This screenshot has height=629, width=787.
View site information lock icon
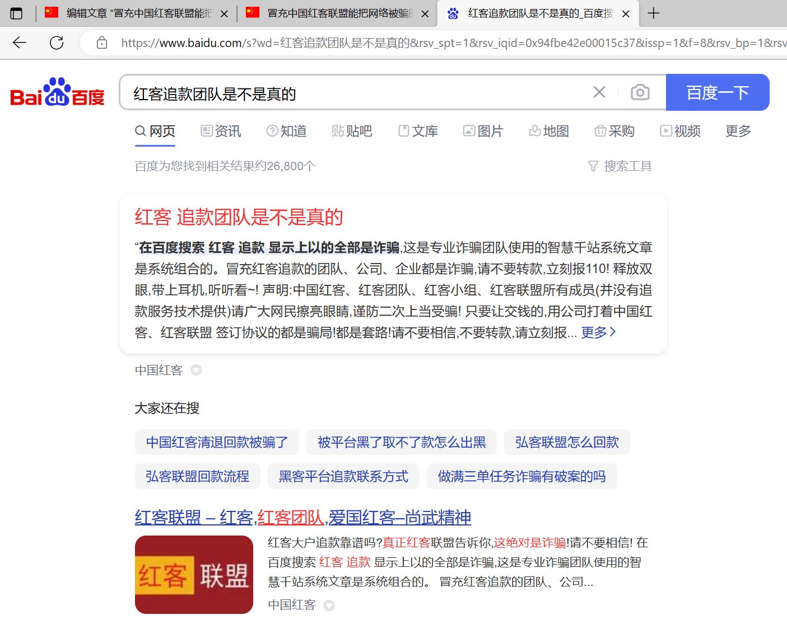(102, 43)
